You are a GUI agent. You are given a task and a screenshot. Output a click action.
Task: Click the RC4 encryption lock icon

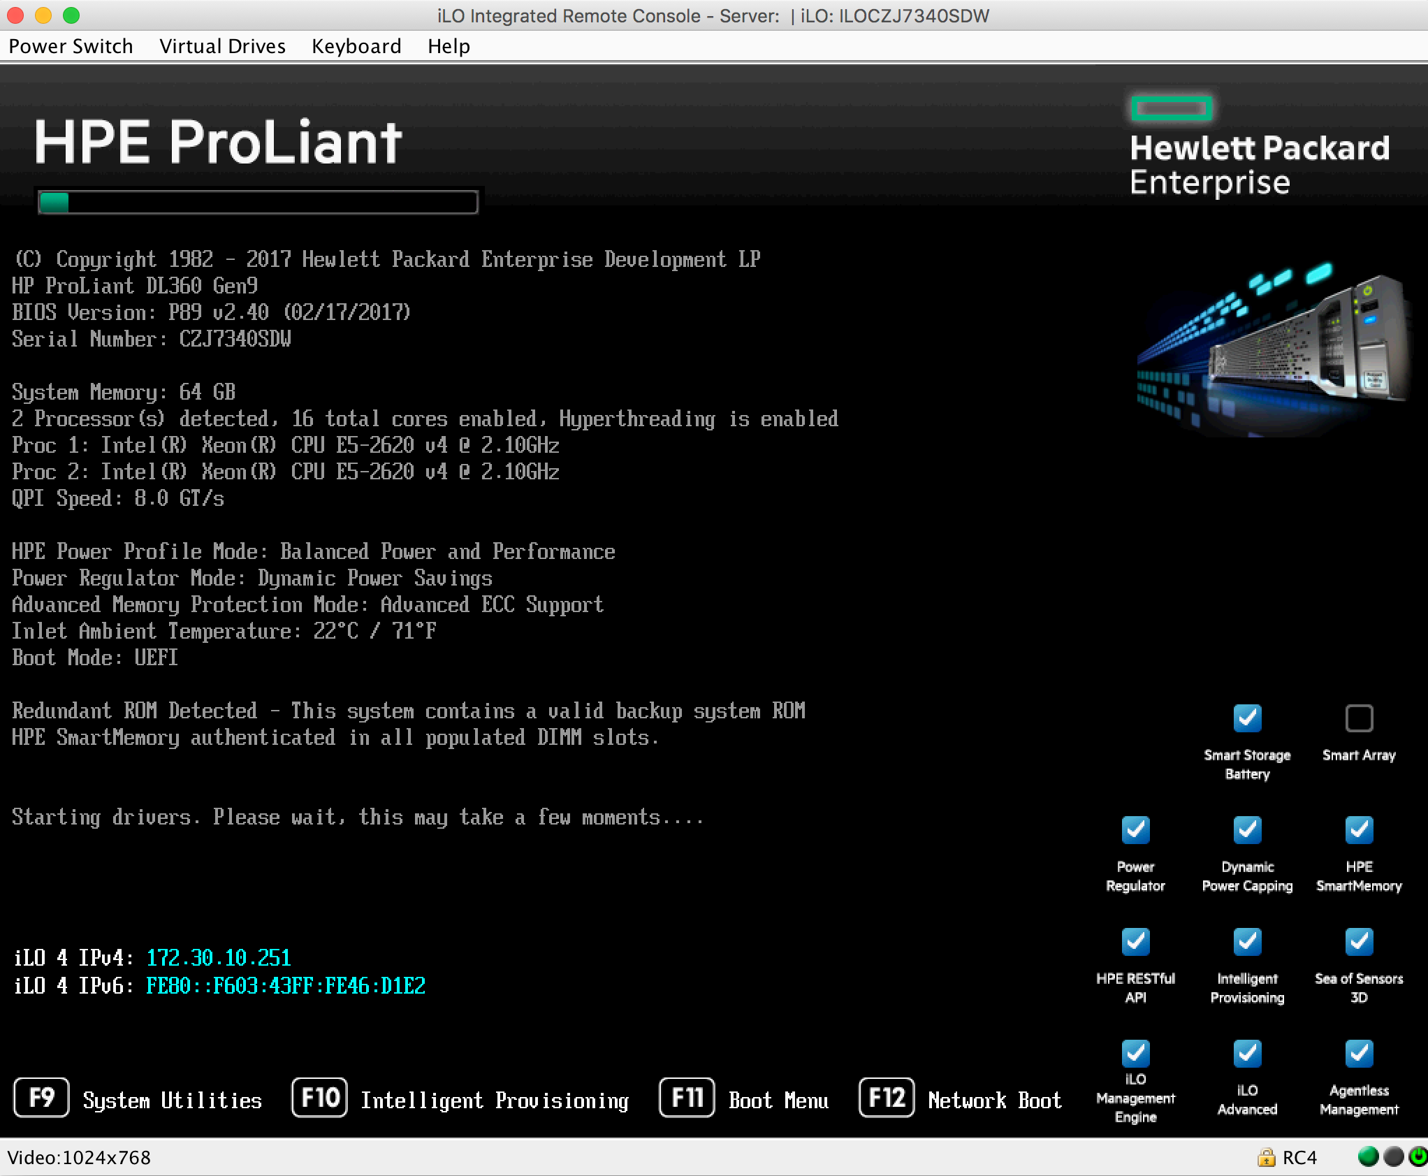coord(1266,1157)
